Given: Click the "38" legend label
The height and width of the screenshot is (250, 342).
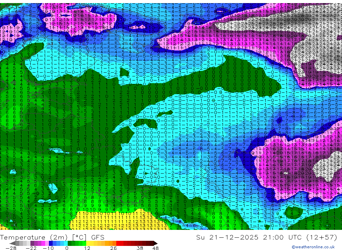Looking at the screenshot, I should 140,248.
